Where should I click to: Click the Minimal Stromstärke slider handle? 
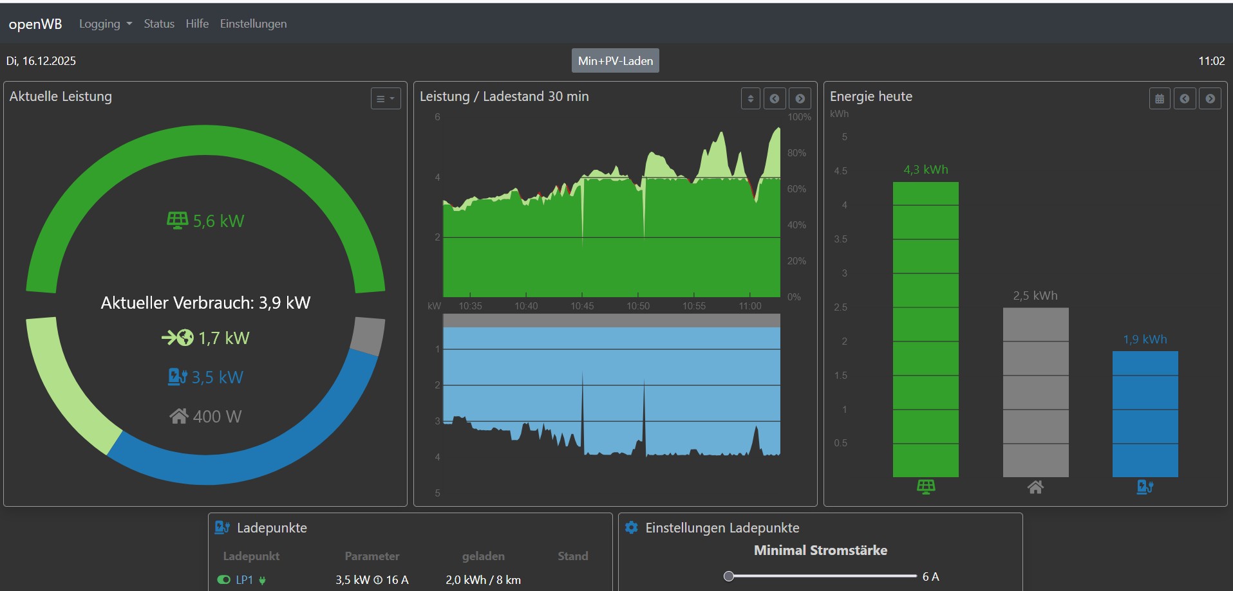(729, 576)
